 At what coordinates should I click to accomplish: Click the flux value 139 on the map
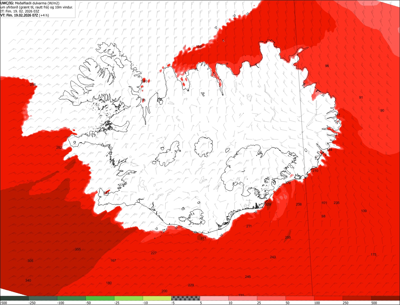364,211
